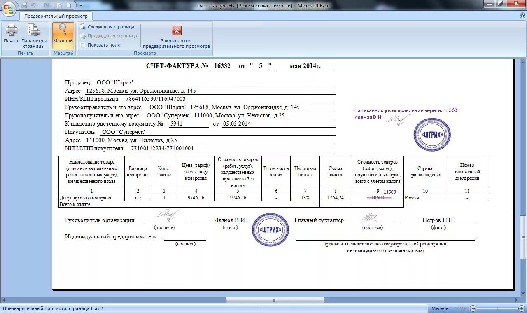
Task: Click the Печать printer button
Action: 12,34
